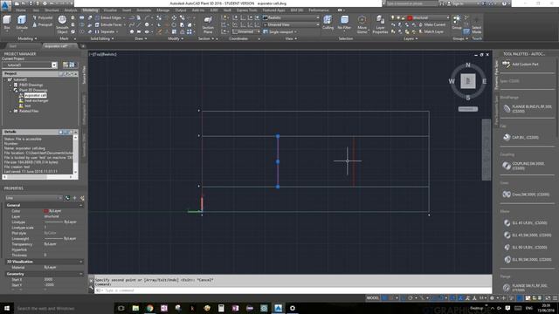Open Layer Properties manager
Image resolution: width=559 pixels, height=314 pixels.
(380, 24)
